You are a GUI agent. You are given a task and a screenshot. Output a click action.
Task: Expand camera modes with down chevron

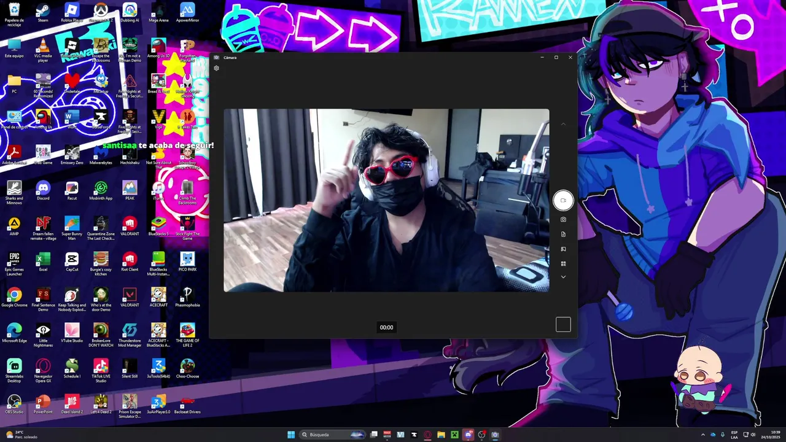tap(563, 277)
